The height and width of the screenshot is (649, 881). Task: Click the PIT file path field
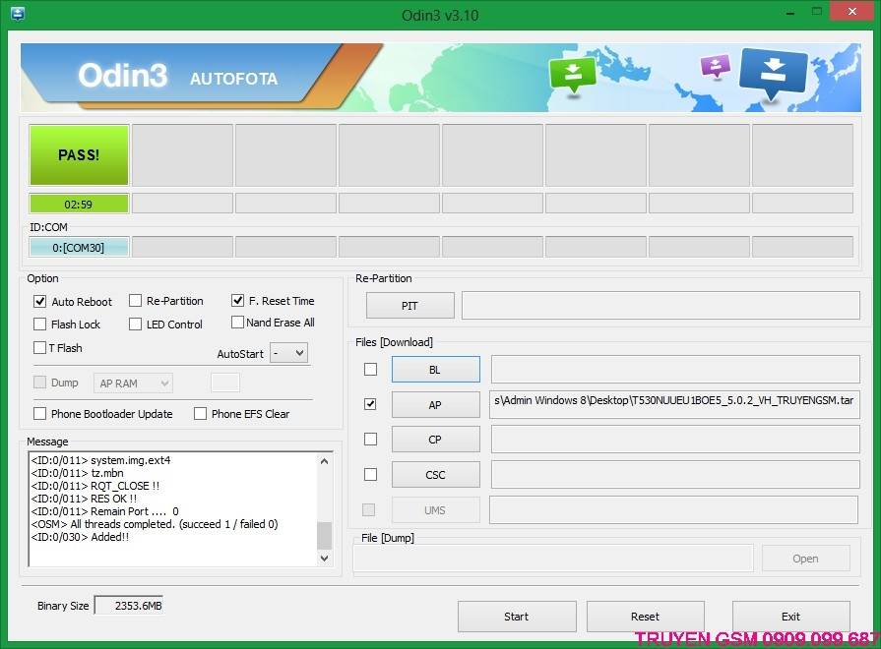661,306
